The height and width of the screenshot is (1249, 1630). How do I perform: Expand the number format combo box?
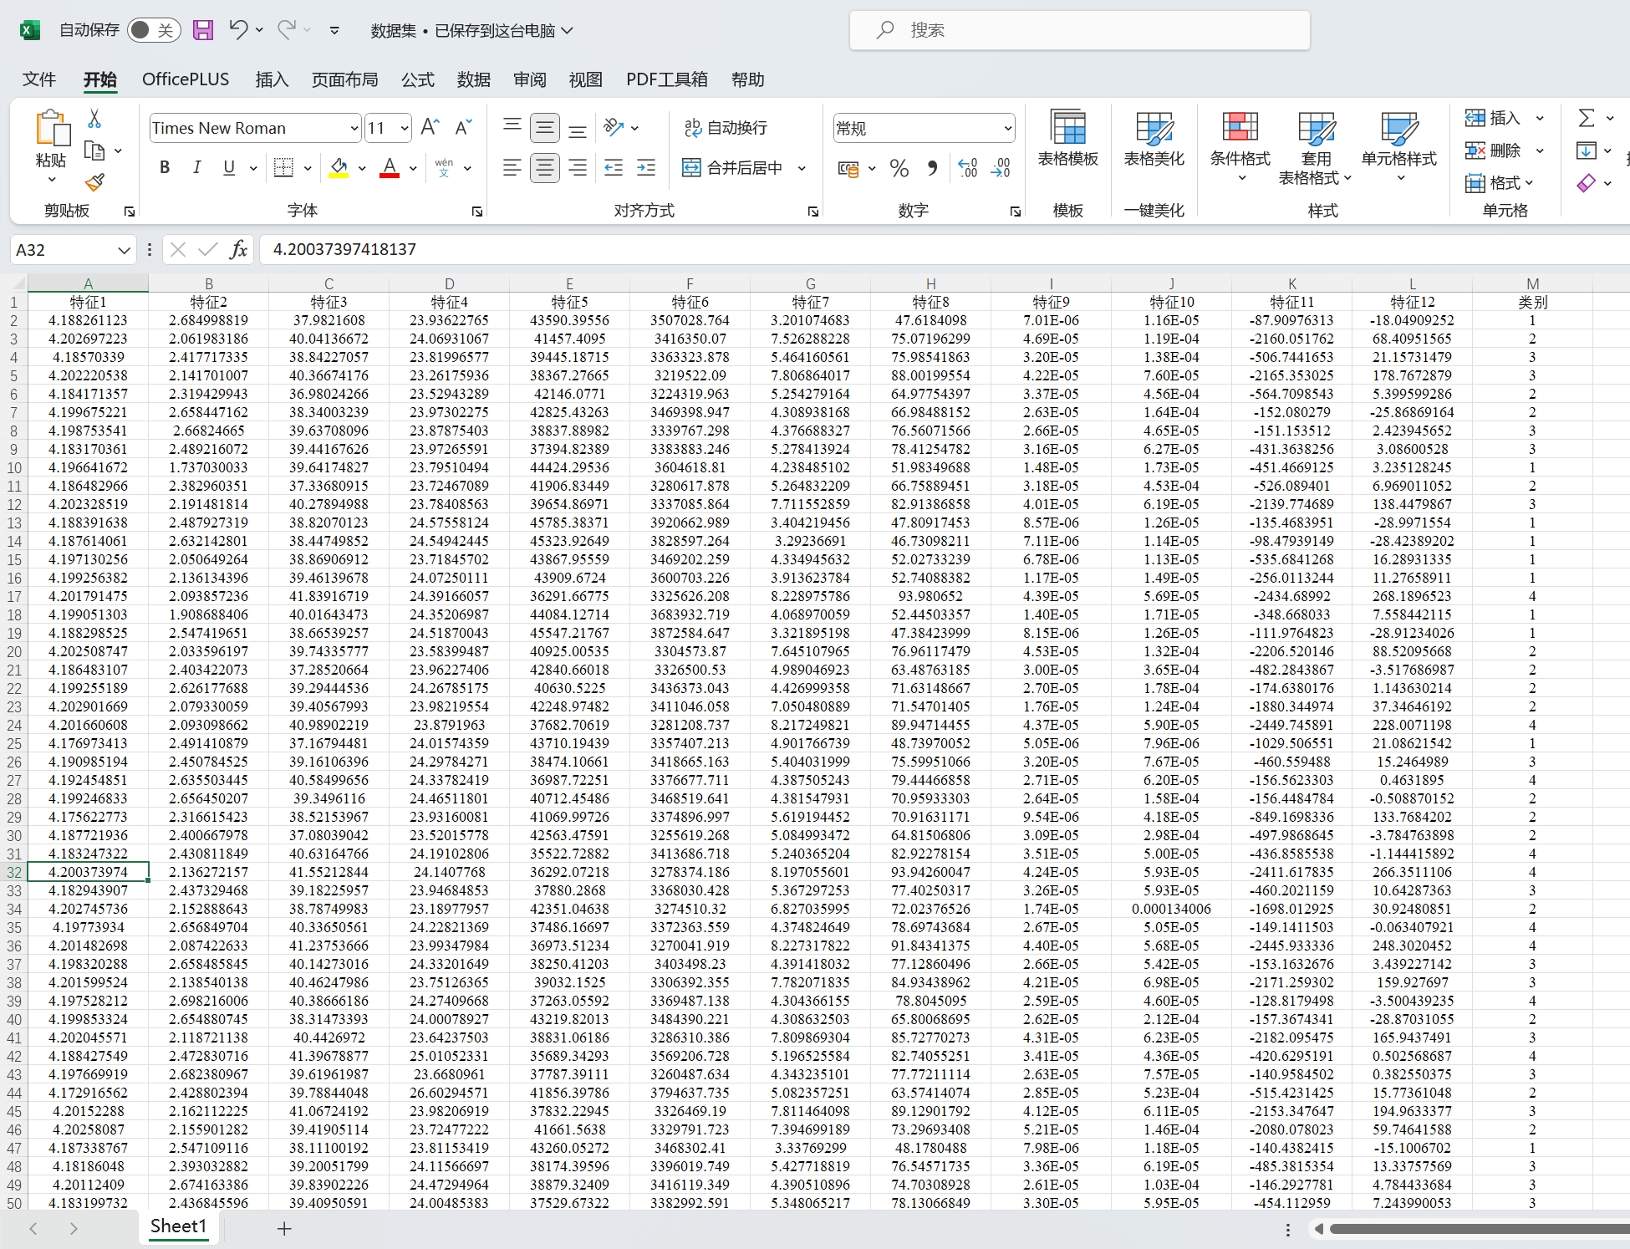click(x=1007, y=128)
